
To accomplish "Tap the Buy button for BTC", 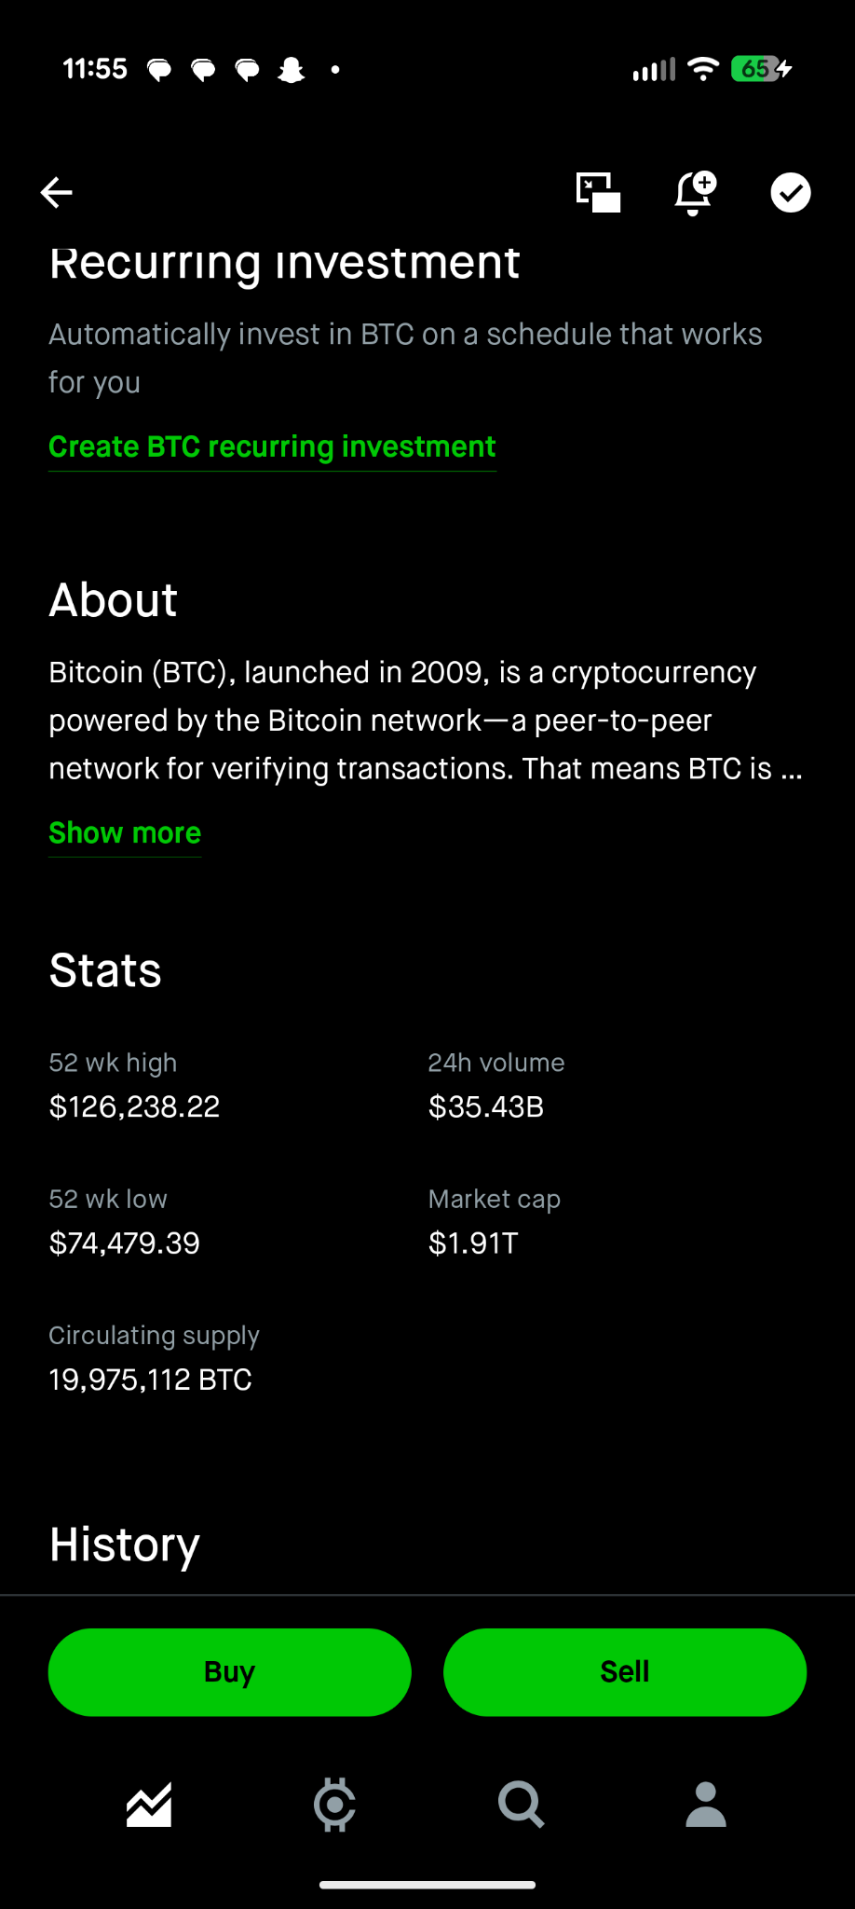I will 229,1671.
